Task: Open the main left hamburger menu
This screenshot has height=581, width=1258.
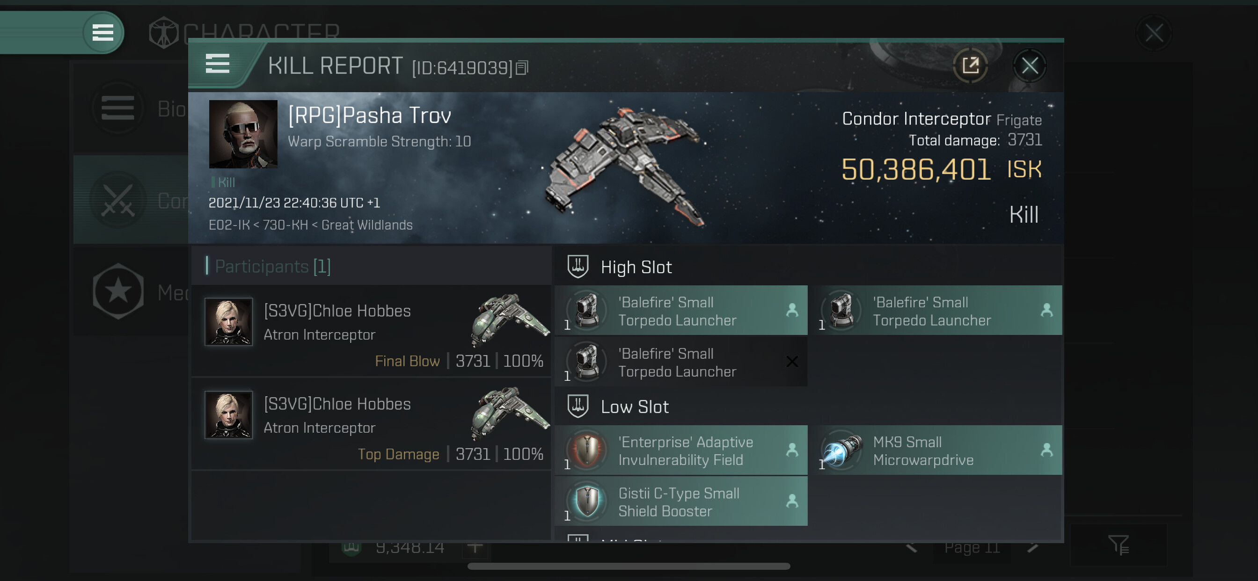Action: coord(102,33)
